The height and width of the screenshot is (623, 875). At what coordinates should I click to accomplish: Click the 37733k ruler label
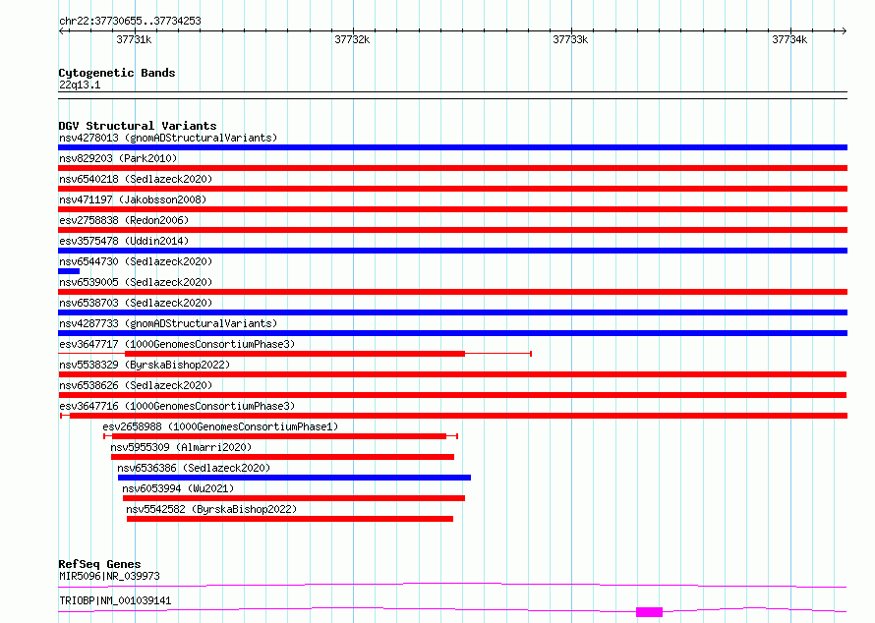point(570,39)
